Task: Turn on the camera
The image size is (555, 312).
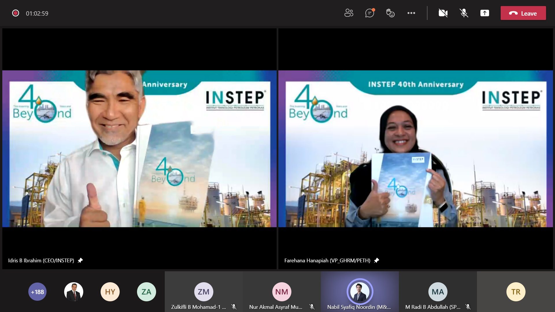Action: pos(443,13)
